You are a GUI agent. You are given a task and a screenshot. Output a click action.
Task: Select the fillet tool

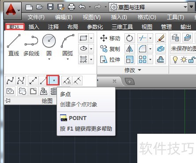[143, 49]
